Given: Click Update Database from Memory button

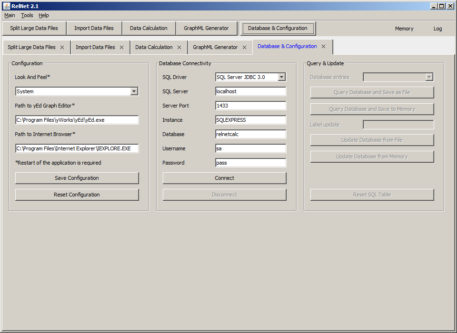Looking at the screenshot, I should pyautogui.click(x=372, y=157).
